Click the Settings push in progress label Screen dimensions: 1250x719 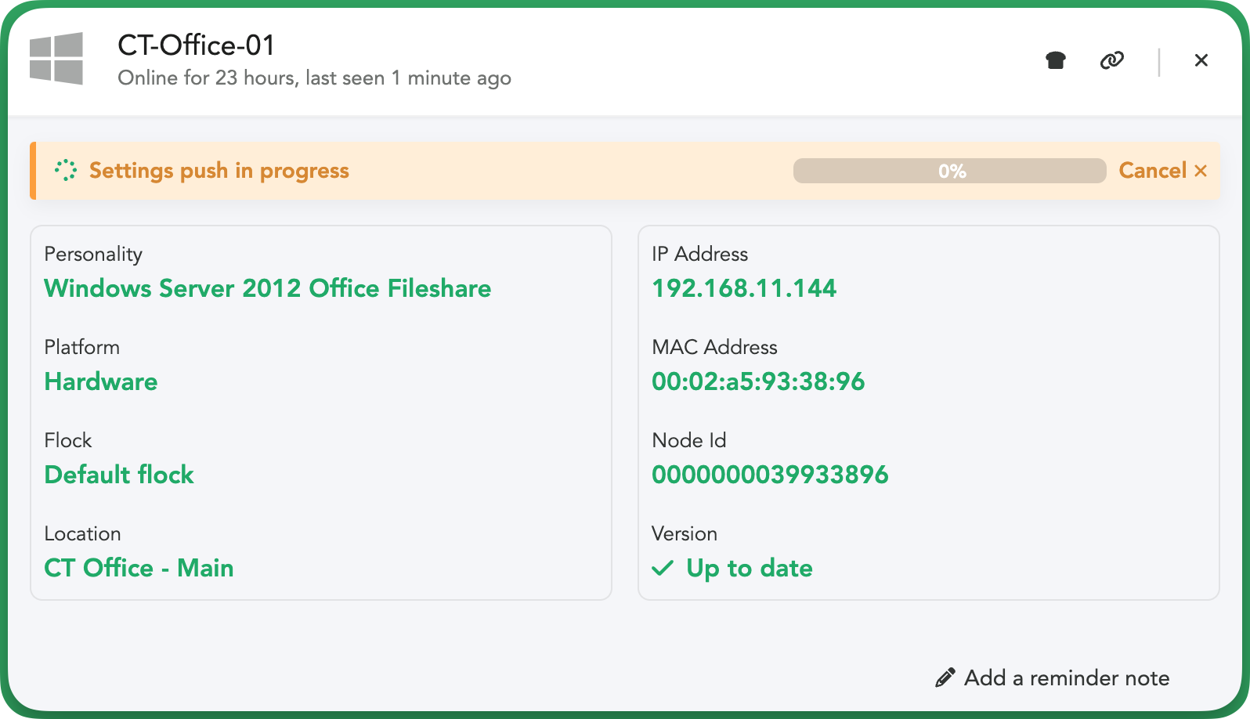tap(219, 171)
